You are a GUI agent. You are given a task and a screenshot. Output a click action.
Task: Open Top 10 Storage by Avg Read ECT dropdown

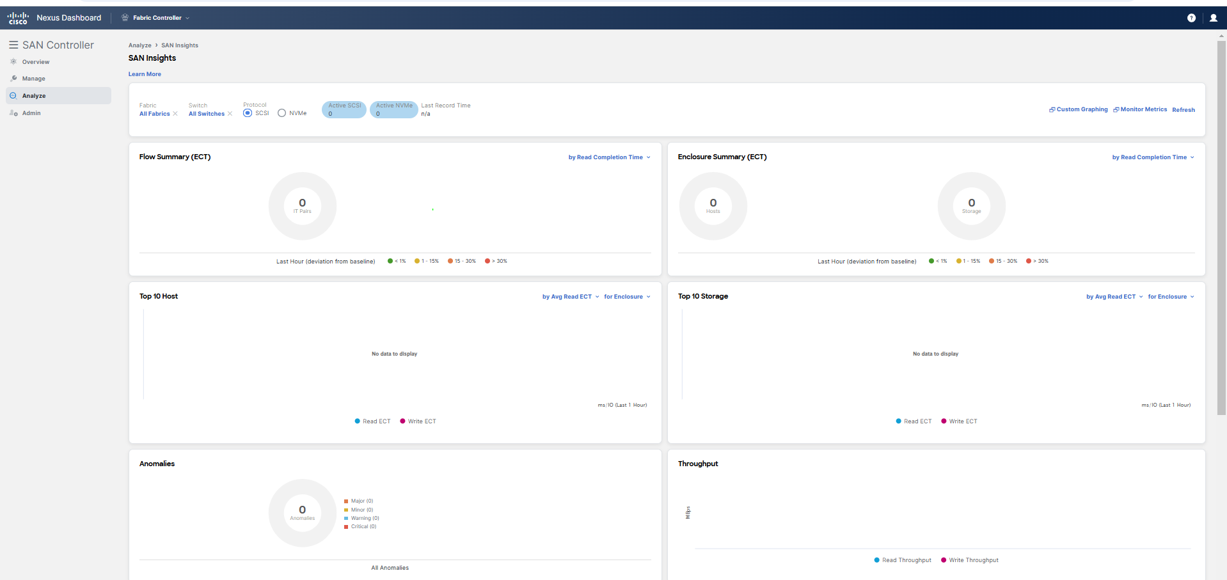1114,297
